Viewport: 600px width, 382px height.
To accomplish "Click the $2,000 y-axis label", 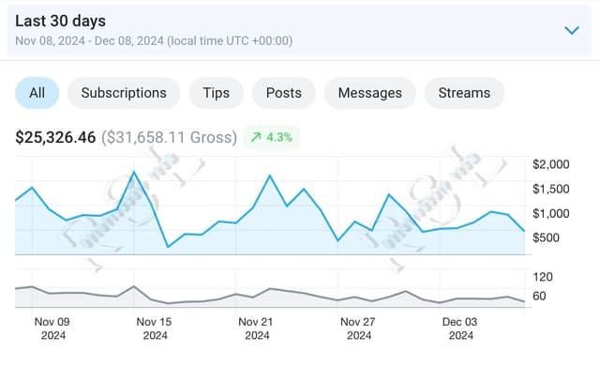I will (550, 164).
